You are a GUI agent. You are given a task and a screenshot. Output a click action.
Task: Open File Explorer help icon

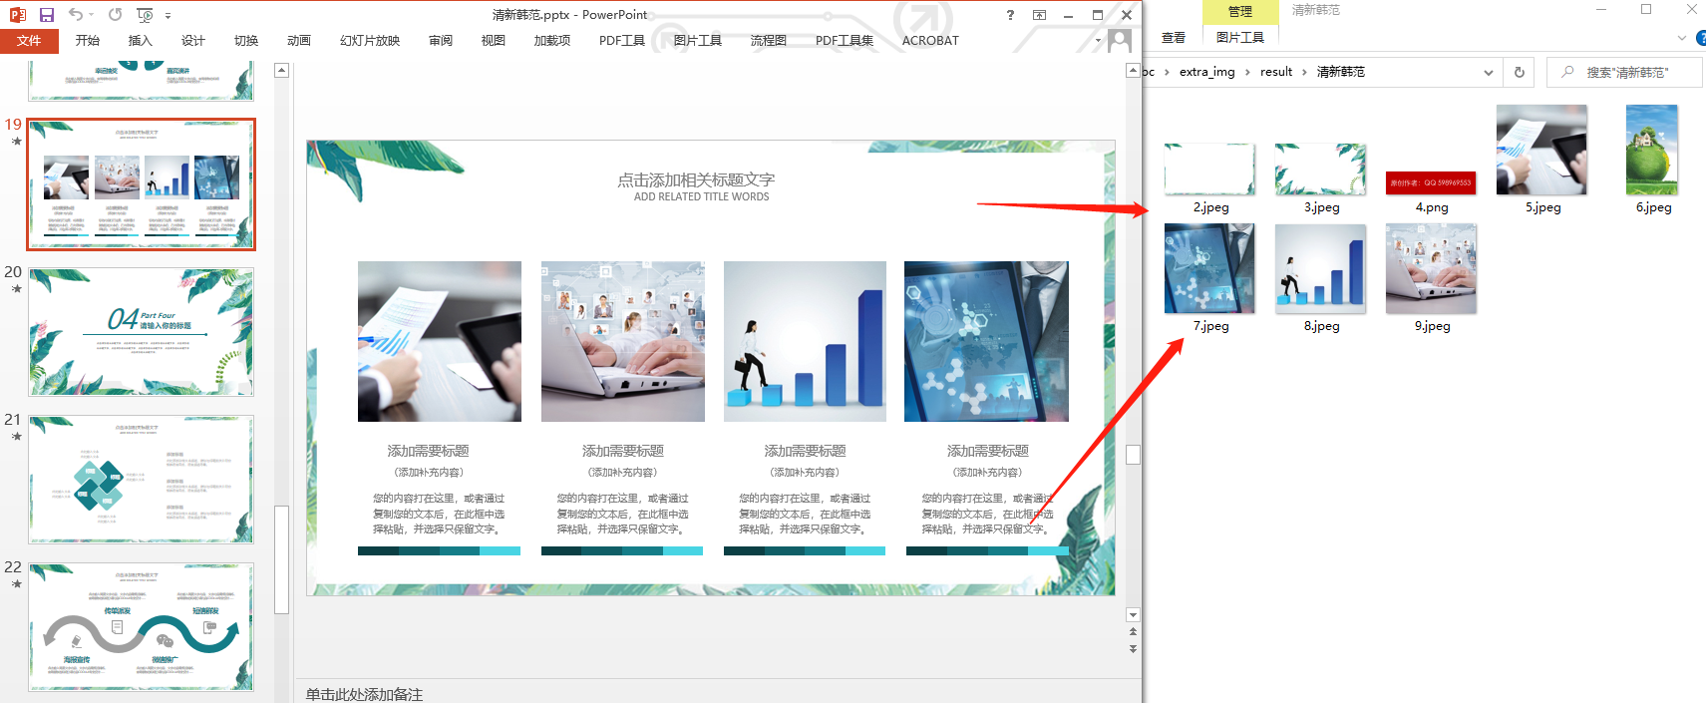[x=1700, y=38]
